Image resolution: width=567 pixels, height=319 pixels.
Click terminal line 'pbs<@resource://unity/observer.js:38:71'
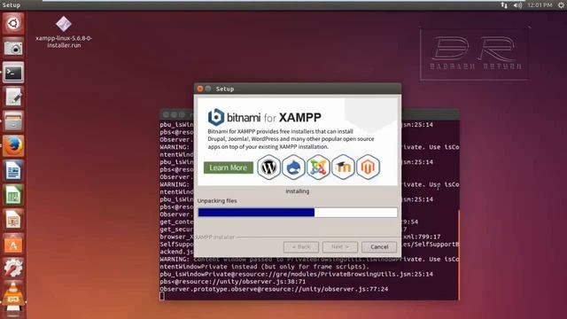click(x=233, y=282)
